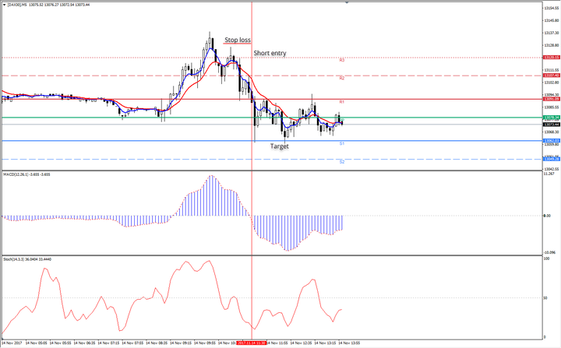Click the blue 13049.28 price tag
The width and height of the screenshot is (561, 348).
551,159
